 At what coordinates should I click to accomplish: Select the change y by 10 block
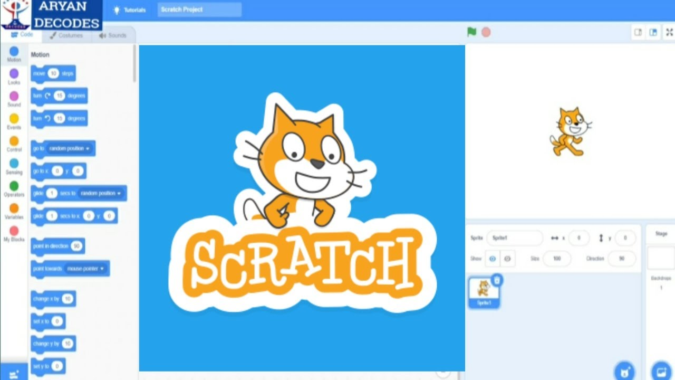click(53, 344)
